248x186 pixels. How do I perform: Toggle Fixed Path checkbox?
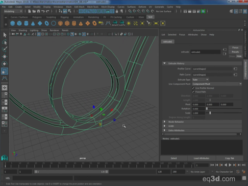(193, 92)
